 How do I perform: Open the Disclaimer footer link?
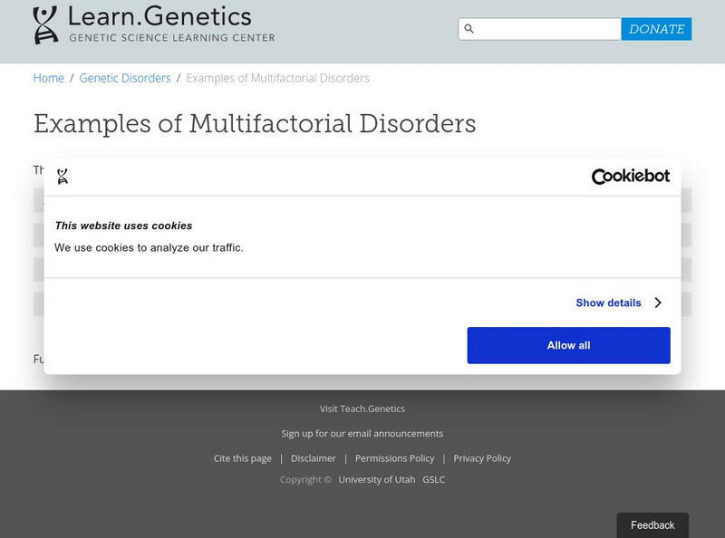click(314, 458)
